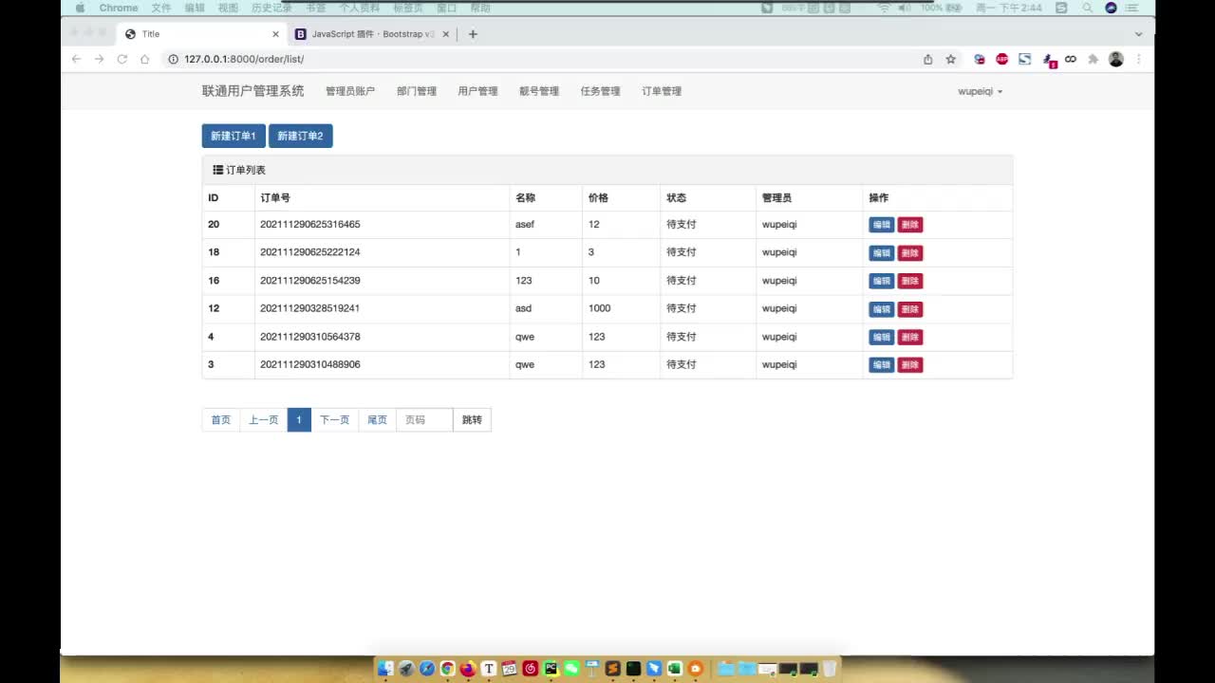Go to first page via 首页

pyautogui.click(x=221, y=420)
